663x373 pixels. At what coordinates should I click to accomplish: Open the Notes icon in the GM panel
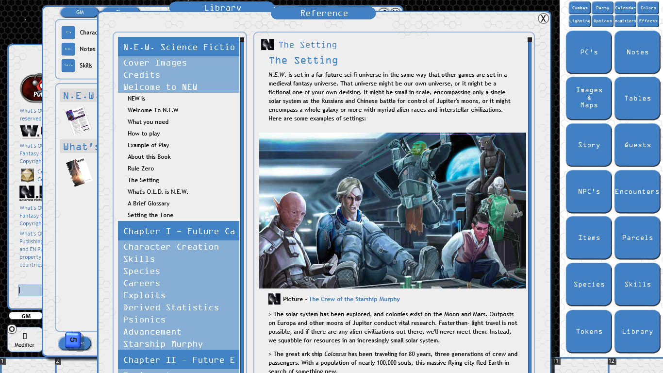pos(67,49)
